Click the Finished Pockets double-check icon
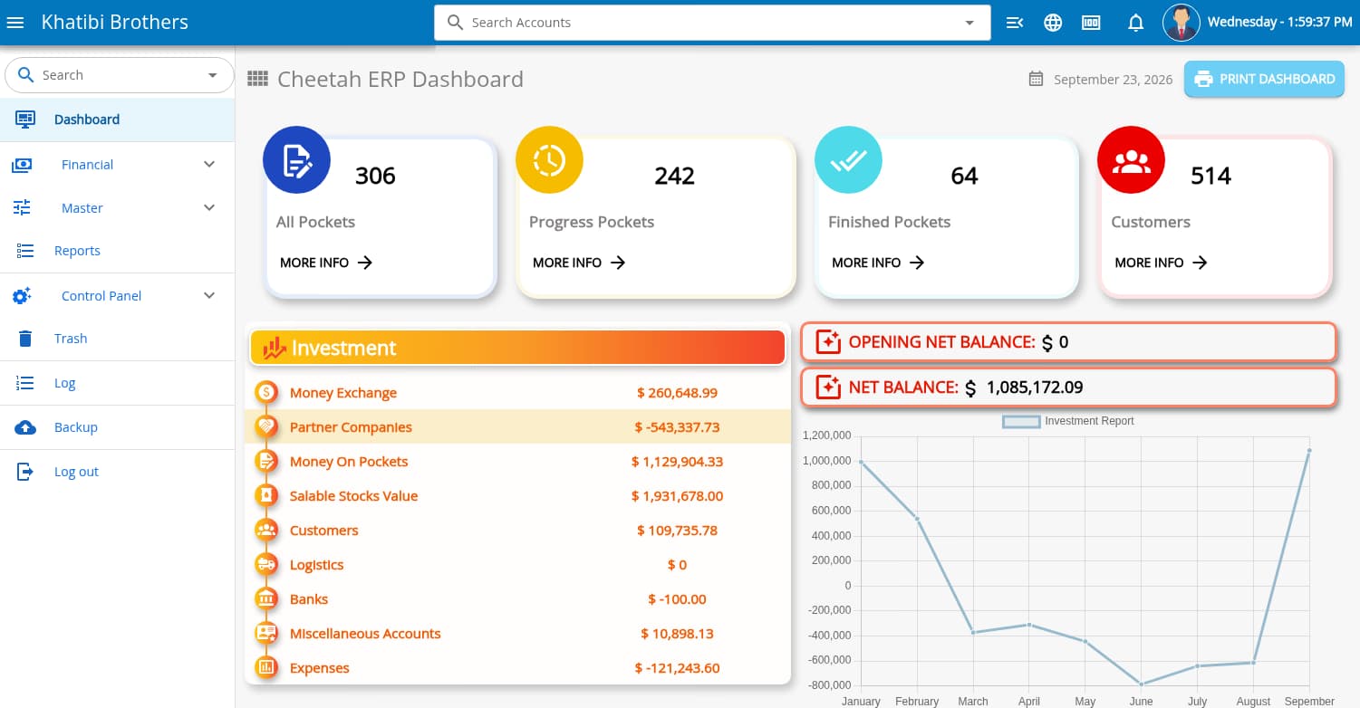 pyautogui.click(x=848, y=160)
